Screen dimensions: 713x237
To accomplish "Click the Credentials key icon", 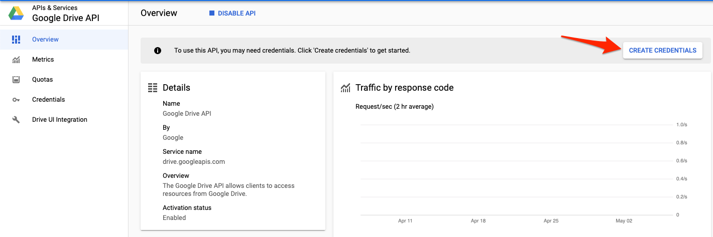I will coord(16,100).
